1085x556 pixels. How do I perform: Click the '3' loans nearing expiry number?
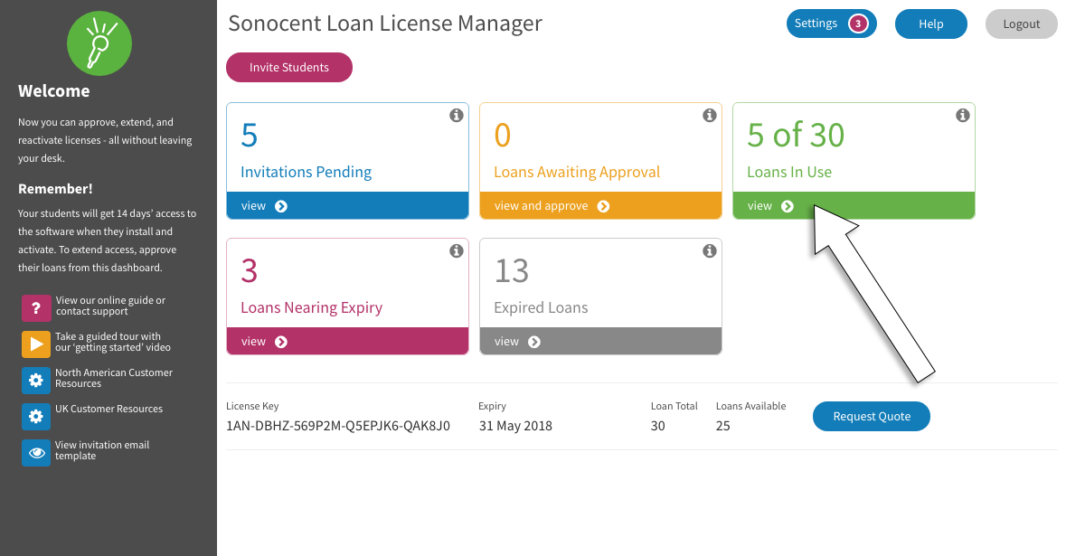pyautogui.click(x=250, y=270)
